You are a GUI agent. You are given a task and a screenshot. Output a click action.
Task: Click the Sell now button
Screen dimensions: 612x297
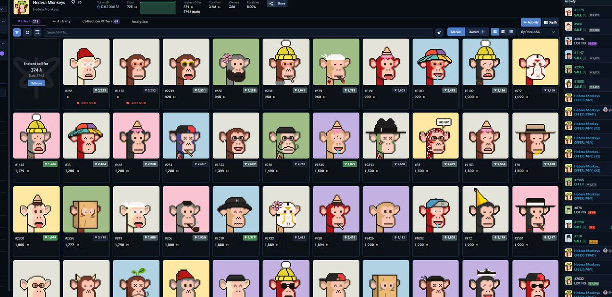tap(36, 83)
